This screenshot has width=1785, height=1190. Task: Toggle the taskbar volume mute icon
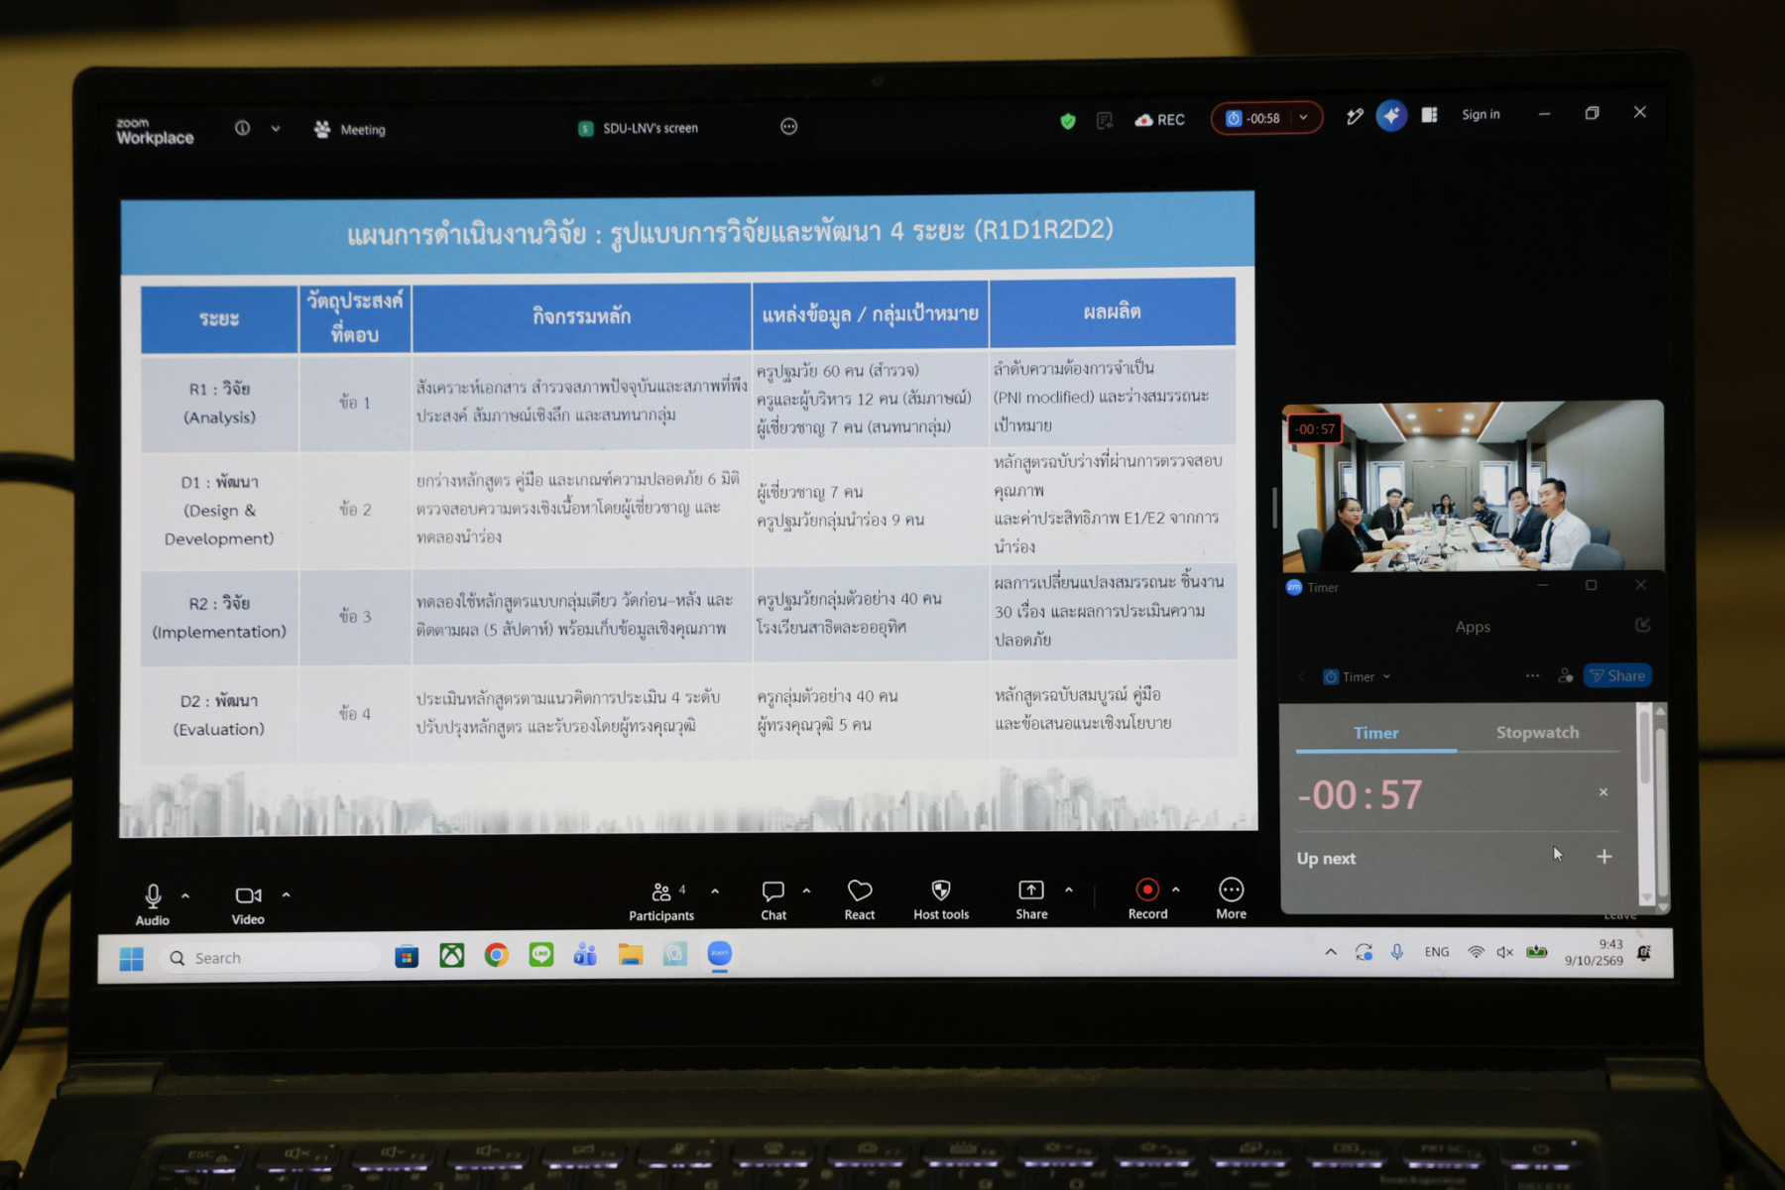point(1504,952)
